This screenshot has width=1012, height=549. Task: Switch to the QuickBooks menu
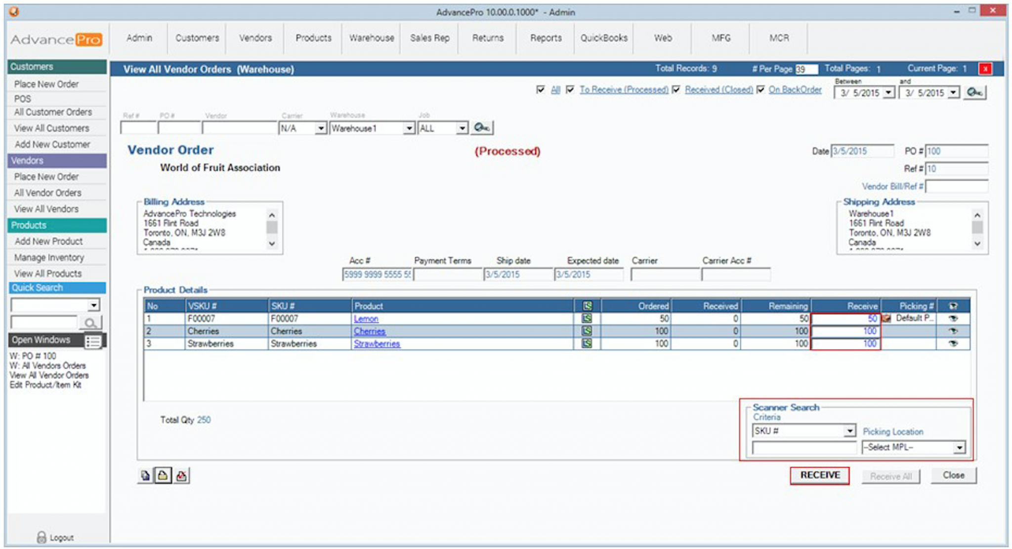(x=603, y=38)
